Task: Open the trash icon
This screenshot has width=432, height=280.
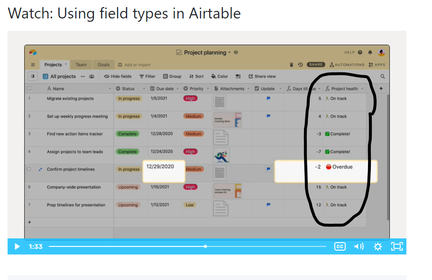Action: coord(291,65)
